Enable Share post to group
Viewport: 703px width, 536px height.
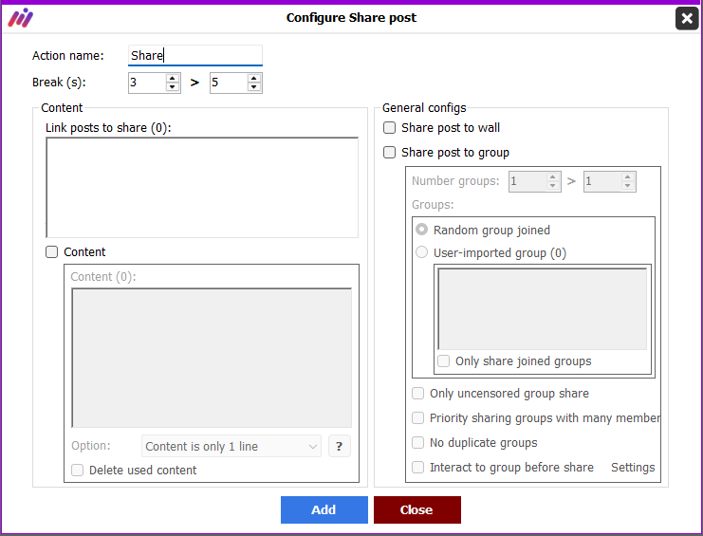tap(389, 153)
